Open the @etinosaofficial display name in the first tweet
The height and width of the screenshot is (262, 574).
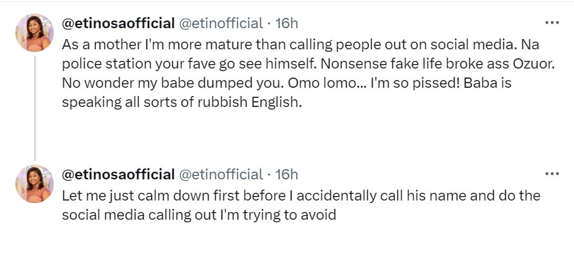pos(117,24)
